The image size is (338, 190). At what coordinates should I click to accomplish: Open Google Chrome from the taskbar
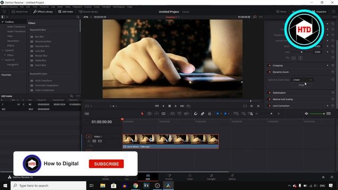point(135,185)
